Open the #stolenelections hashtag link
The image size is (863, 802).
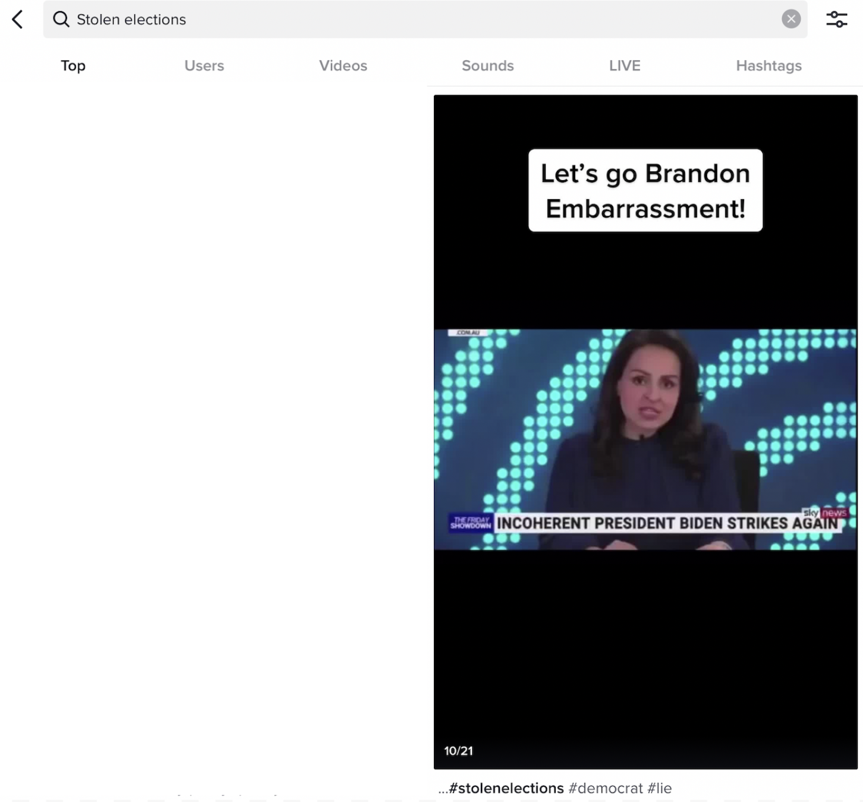[506, 788]
